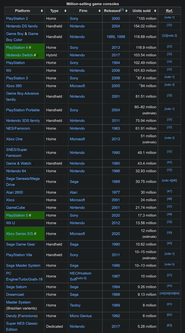The image size is (185, 333).
Task: Open reference [50] for Xbox Series X/S
Action: [x=169, y=232]
